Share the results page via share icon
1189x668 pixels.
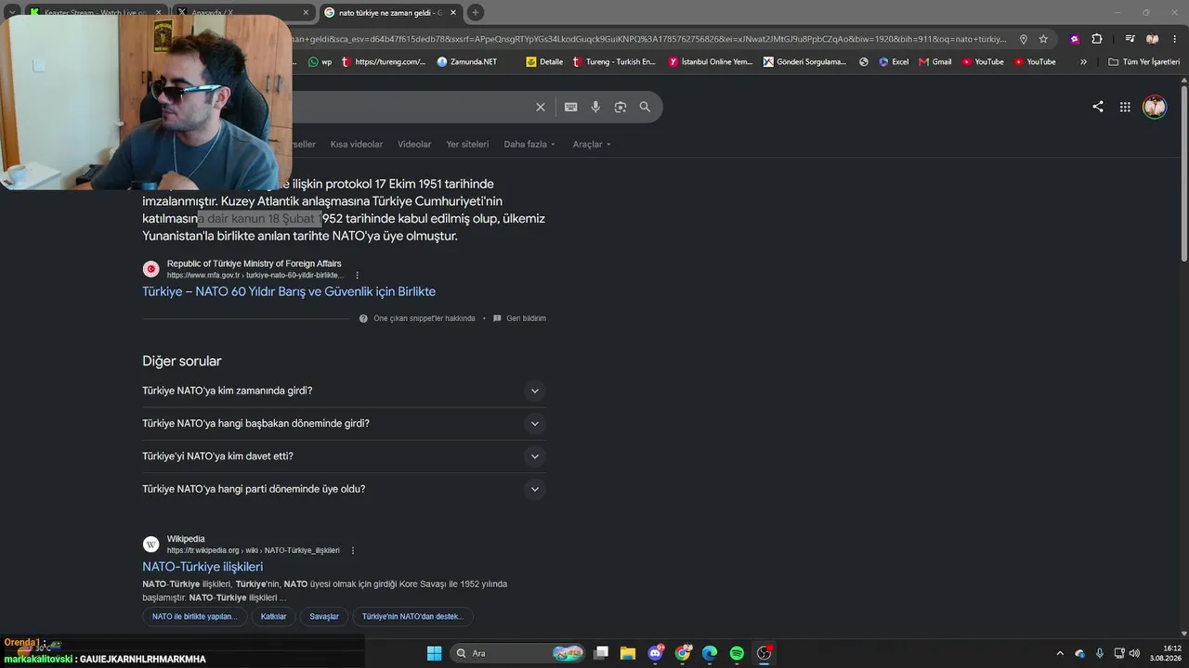pyautogui.click(x=1098, y=107)
